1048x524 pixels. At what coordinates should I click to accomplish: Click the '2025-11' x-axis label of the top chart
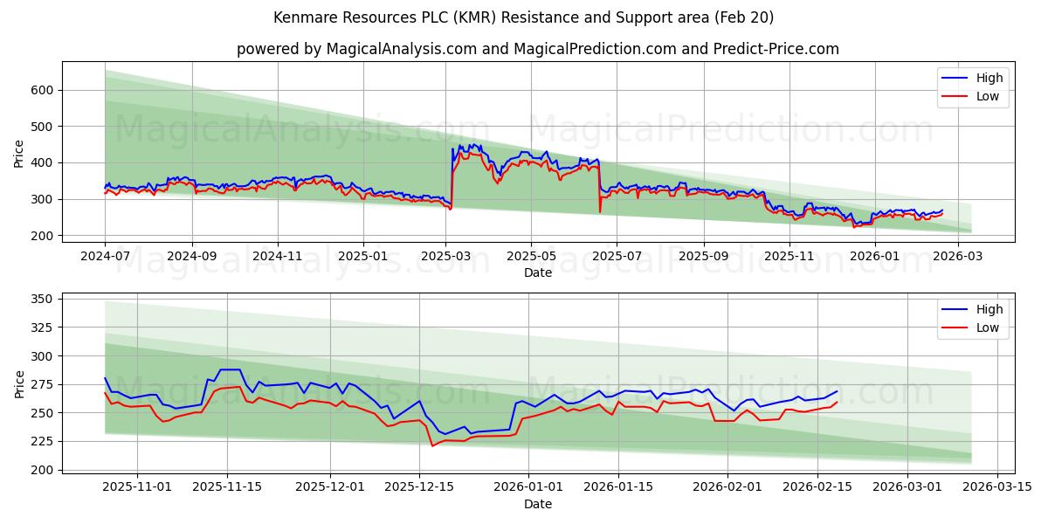(x=789, y=256)
